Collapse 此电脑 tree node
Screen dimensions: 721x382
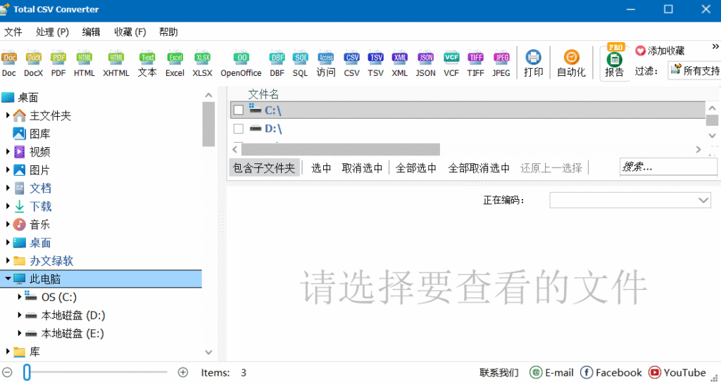pos(8,279)
